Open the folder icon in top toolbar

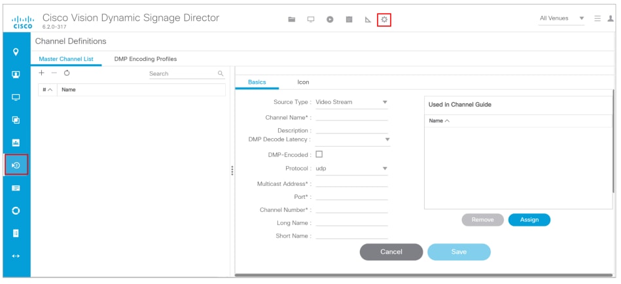pyautogui.click(x=292, y=20)
